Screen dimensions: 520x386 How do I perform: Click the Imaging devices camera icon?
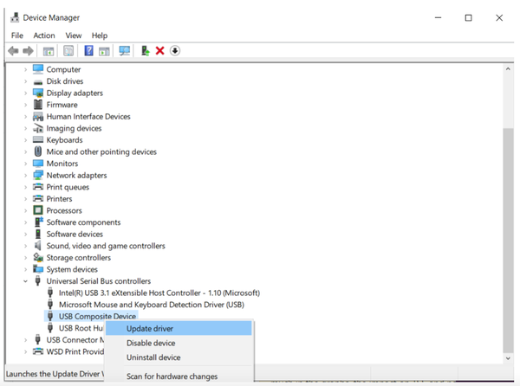click(38, 128)
